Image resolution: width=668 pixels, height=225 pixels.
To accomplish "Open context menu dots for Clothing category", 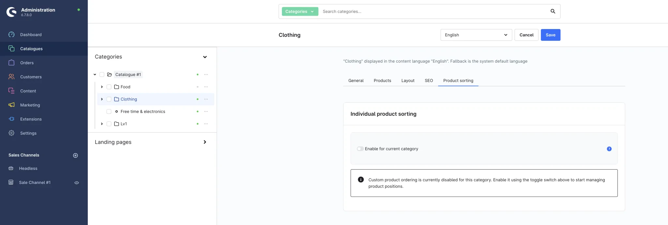I will coord(206,99).
